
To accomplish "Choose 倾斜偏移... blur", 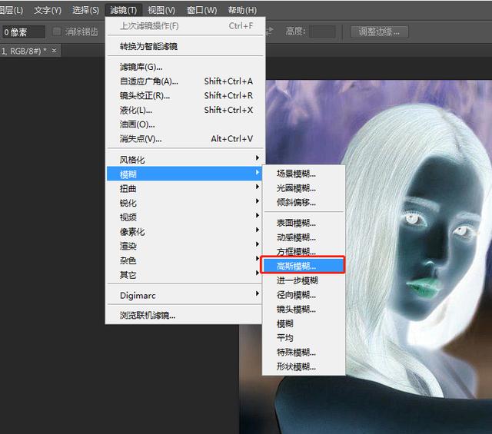I will click(x=304, y=202).
